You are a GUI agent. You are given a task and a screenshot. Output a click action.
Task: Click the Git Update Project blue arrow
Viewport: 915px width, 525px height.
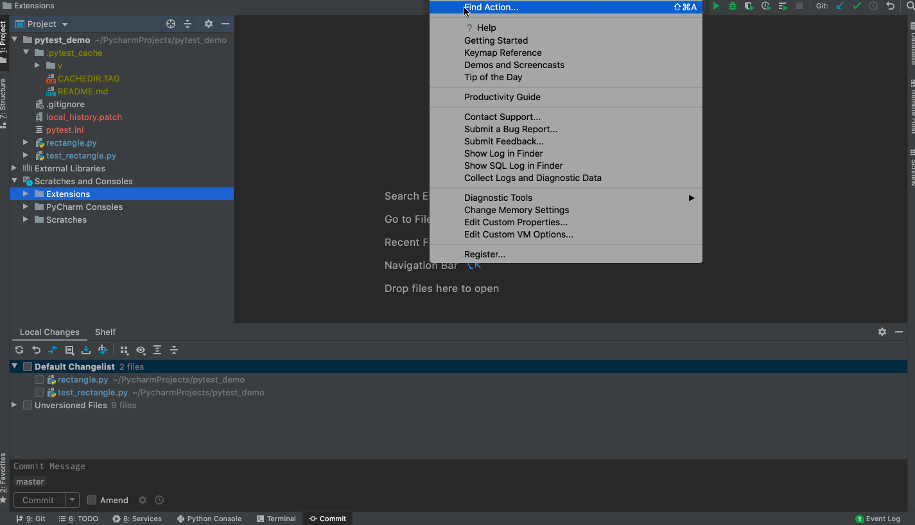point(840,6)
